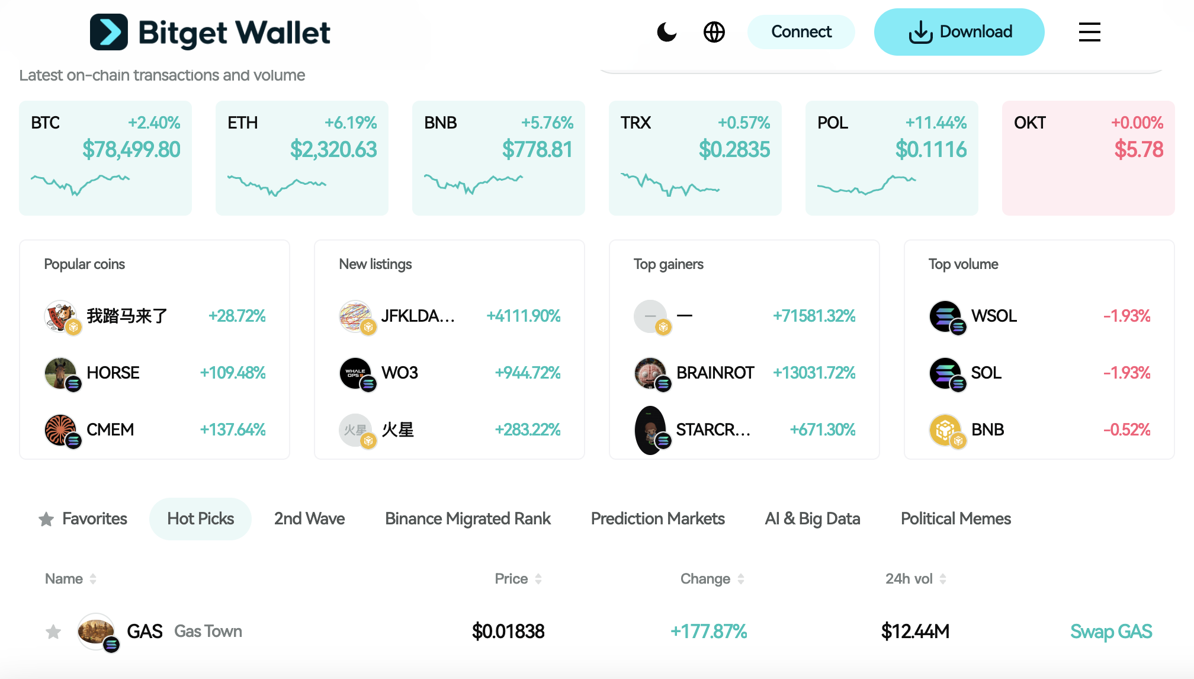Sort the table by 24h vol

[914, 579]
